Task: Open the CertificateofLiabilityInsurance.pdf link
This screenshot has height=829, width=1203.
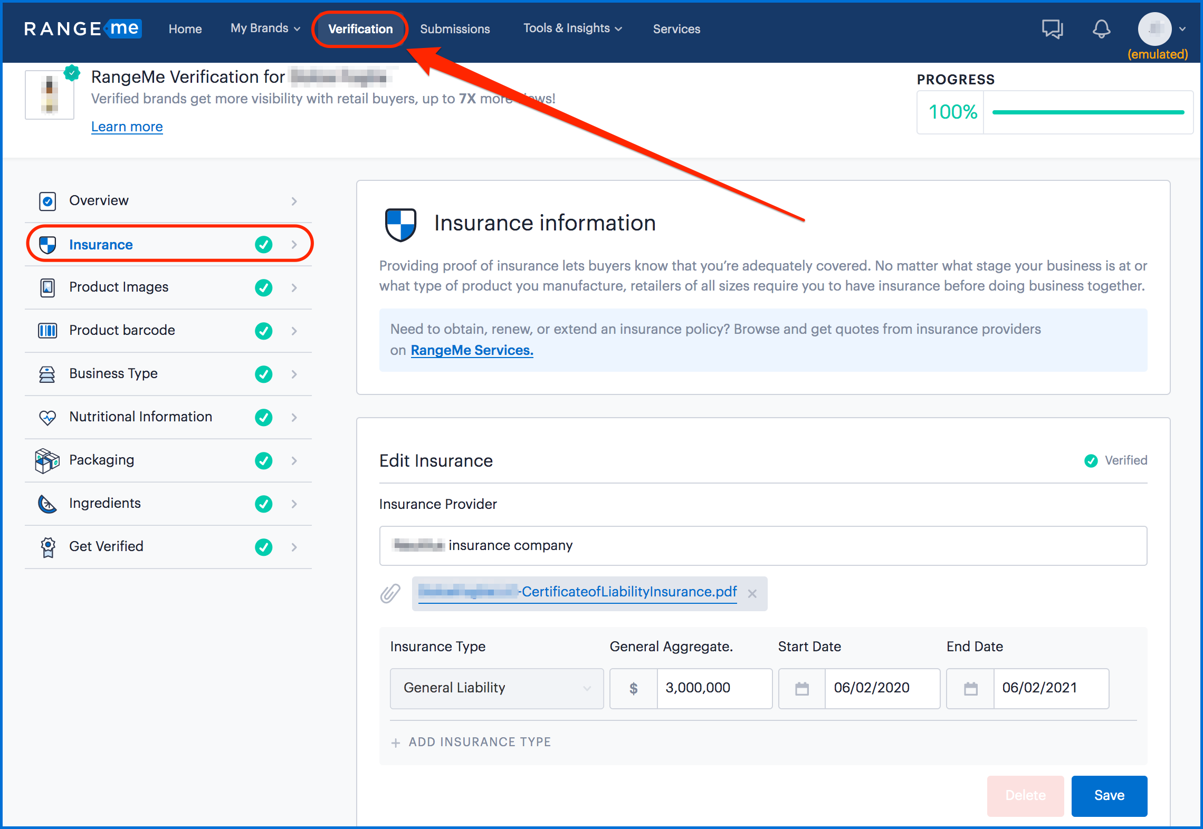Action: pos(578,592)
